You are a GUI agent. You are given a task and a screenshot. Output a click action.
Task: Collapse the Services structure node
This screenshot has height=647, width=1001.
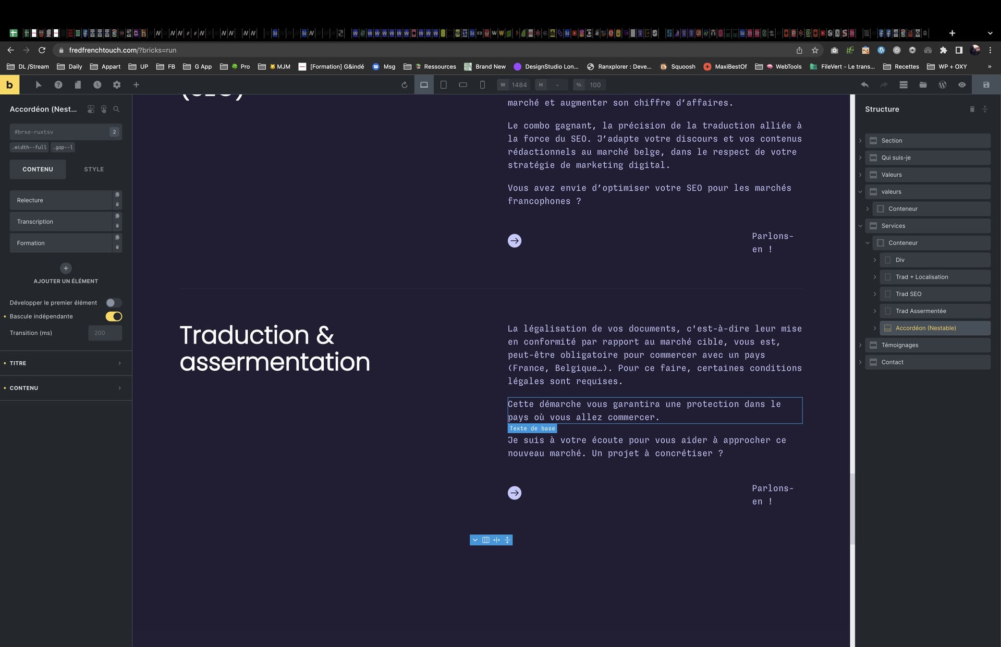click(860, 226)
